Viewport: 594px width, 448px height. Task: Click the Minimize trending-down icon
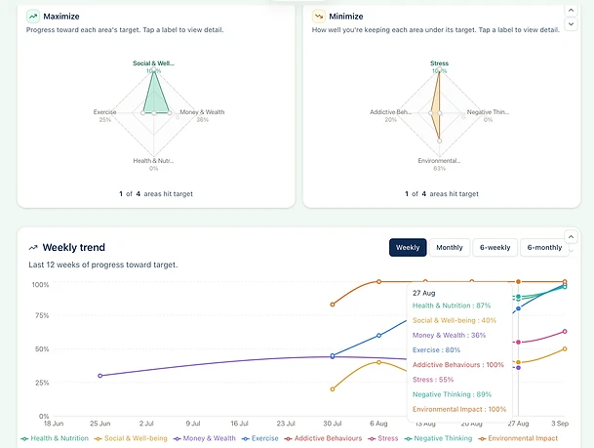coord(319,17)
